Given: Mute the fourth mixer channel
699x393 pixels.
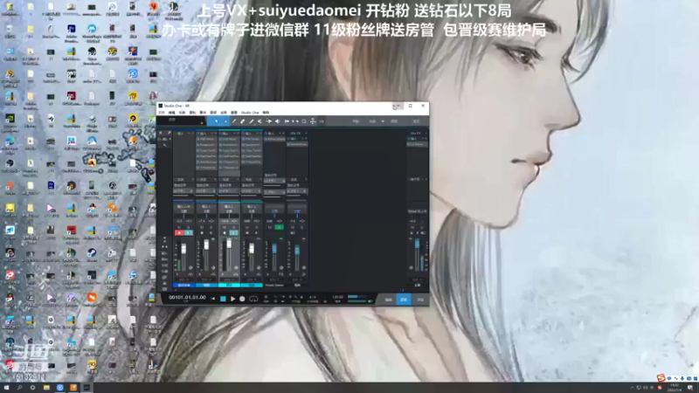Looking at the screenshot, I should (247, 227).
